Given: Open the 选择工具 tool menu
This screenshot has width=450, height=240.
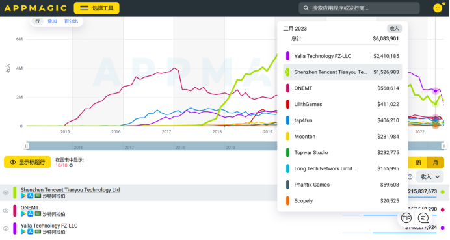Looking at the screenshot, I should click(x=96, y=8).
